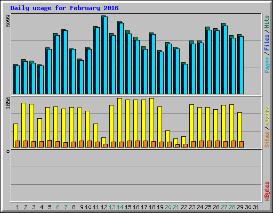Click the short yellow visits bar for day 21
This screenshot has height=213, width=273.
pyautogui.click(x=175, y=143)
